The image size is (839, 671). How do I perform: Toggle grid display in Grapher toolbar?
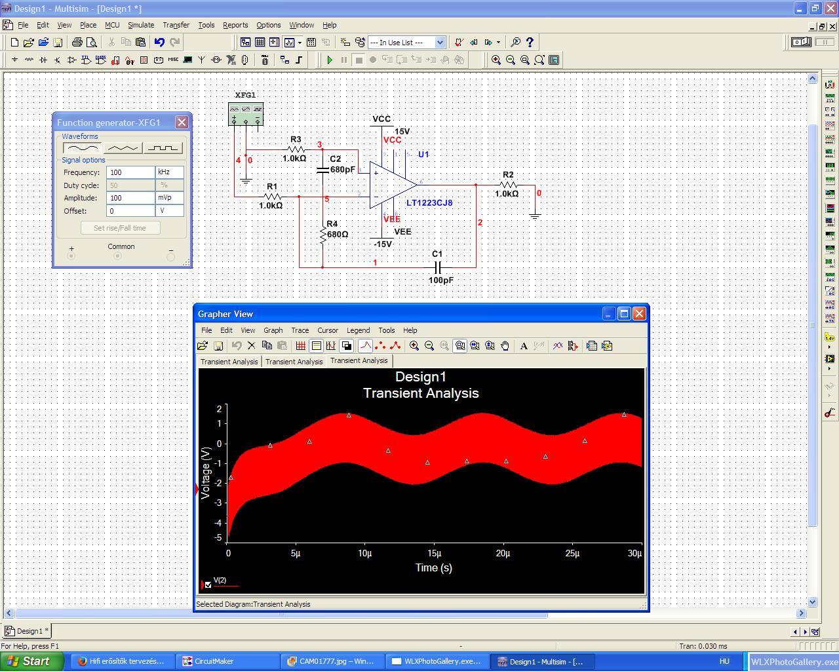coord(301,346)
